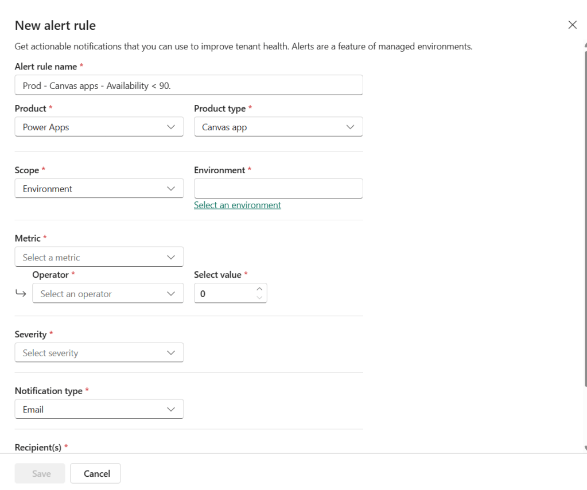Viewport: 587px width, 490px height.
Task: Follow the 'Select an environment' link
Action: (x=238, y=205)
